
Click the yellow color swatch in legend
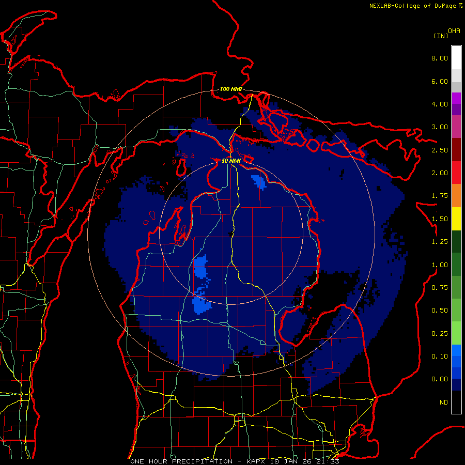[x=456, y=219]
